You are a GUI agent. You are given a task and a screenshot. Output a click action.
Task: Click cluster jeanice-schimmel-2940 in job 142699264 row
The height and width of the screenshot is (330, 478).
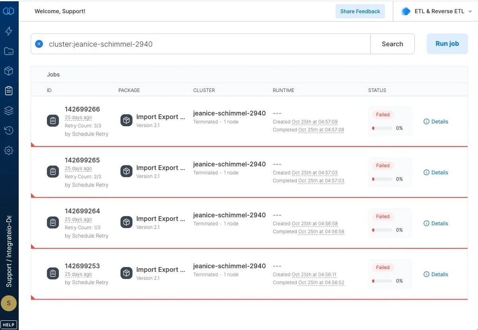pos(229,215)
